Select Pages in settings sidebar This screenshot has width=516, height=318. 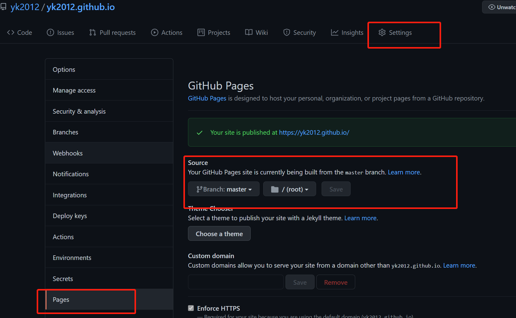(x=109, y=300)
